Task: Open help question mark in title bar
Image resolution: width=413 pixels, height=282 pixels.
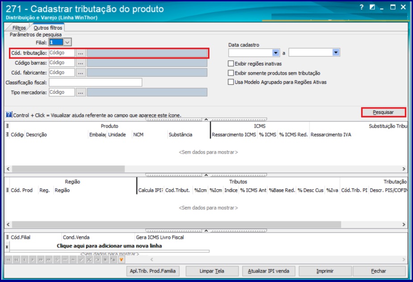Action: pos(362,8)
